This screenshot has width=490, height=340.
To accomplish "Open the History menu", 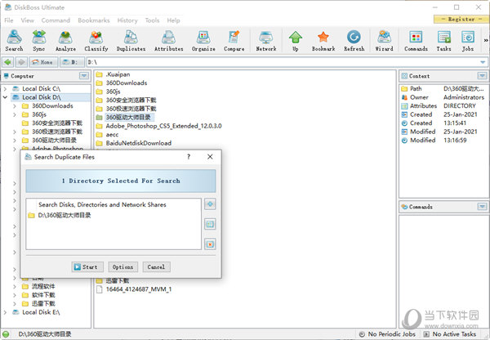I will point(127,20).
